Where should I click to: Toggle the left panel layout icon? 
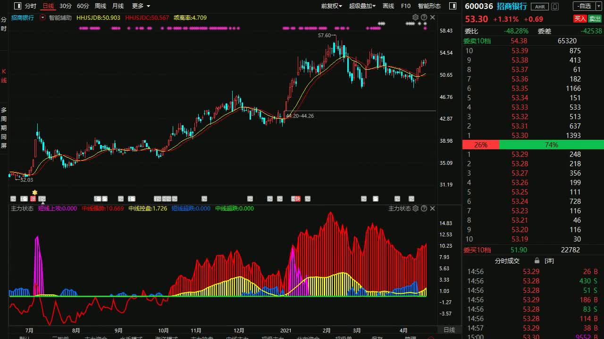(17, 6)
